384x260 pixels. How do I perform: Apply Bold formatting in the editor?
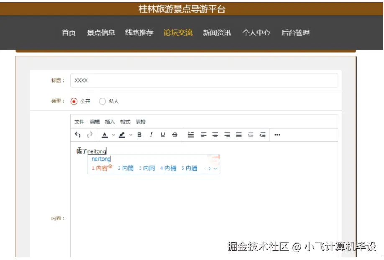click(139, 135)
